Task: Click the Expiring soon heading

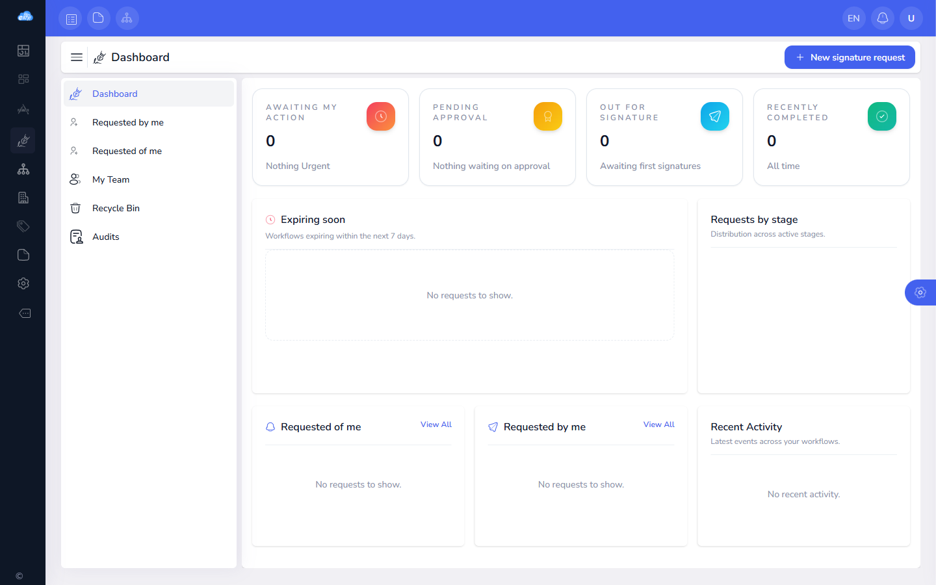Action: coord(313,220)
